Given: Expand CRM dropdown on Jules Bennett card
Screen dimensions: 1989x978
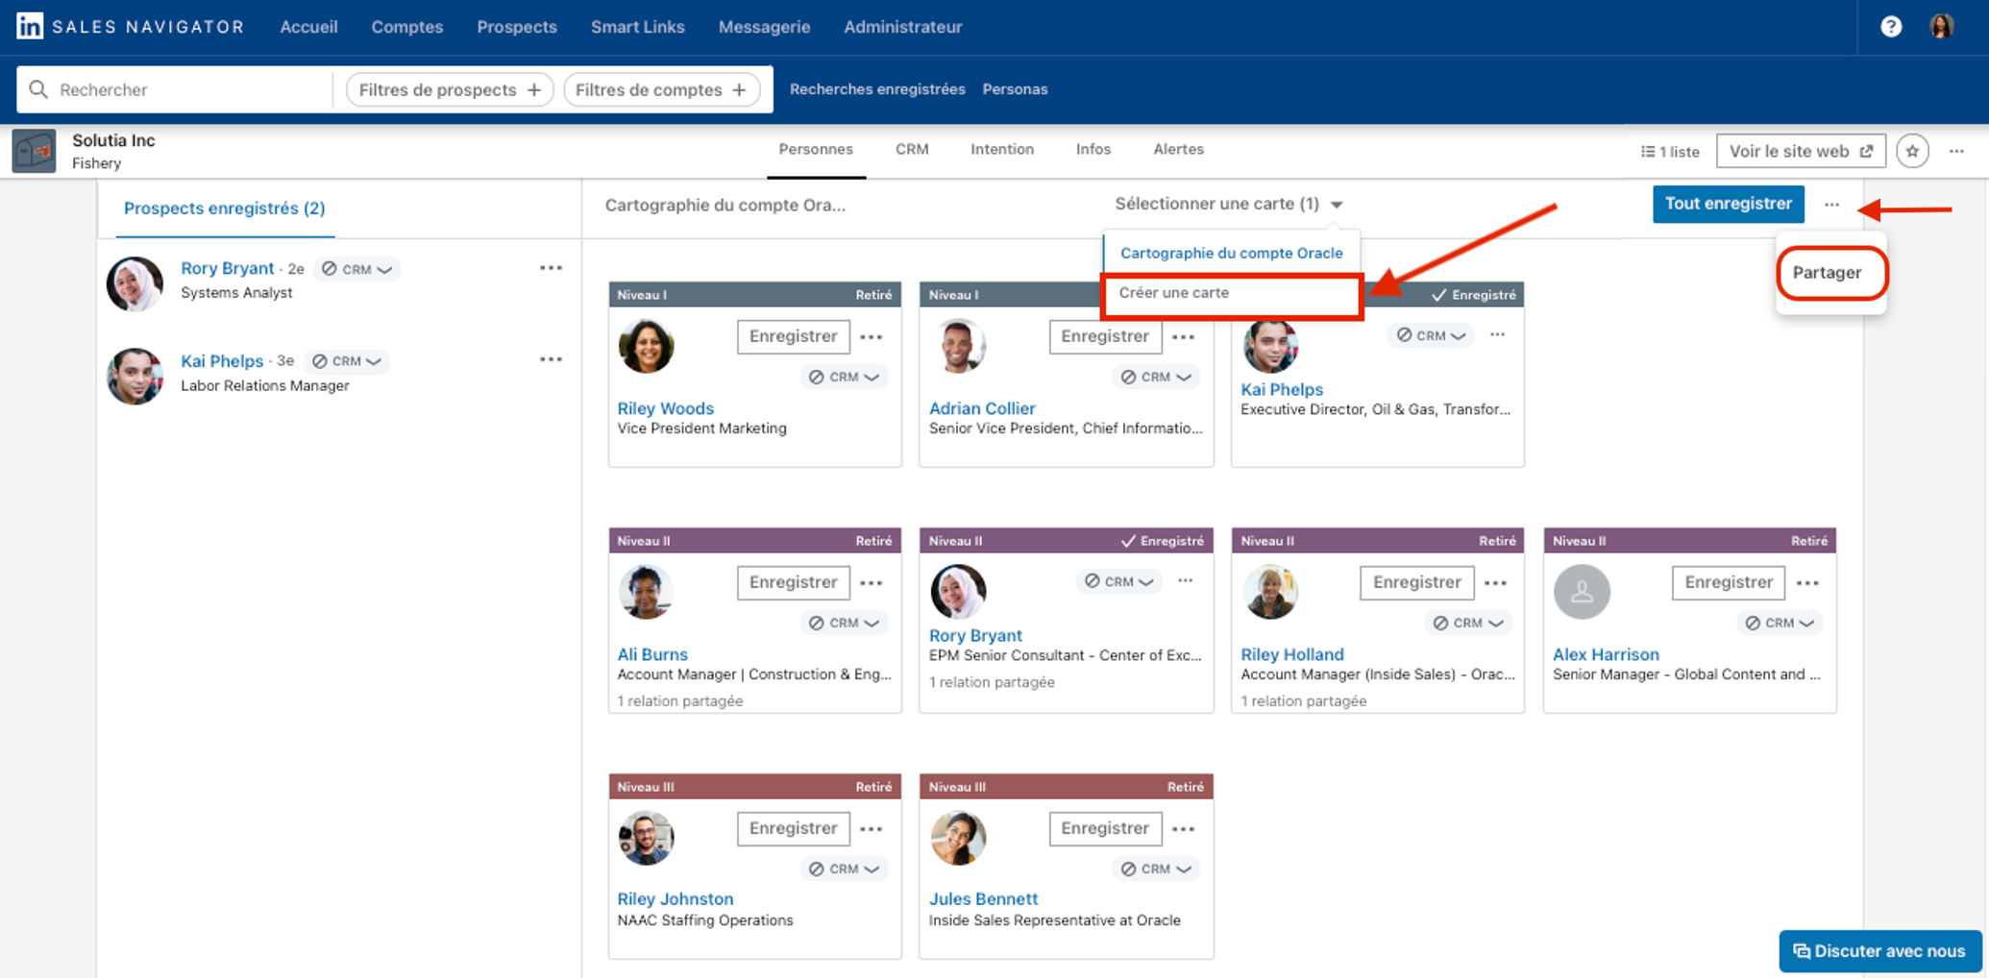Looking at the screenshot, I should 1156,868.
